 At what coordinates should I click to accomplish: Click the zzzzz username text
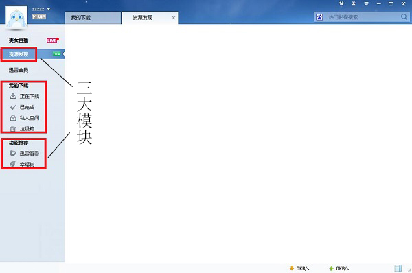coord(38,9)
